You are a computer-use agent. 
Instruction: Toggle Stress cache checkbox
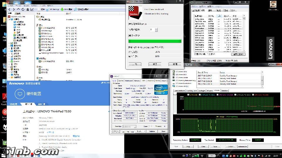177,77
